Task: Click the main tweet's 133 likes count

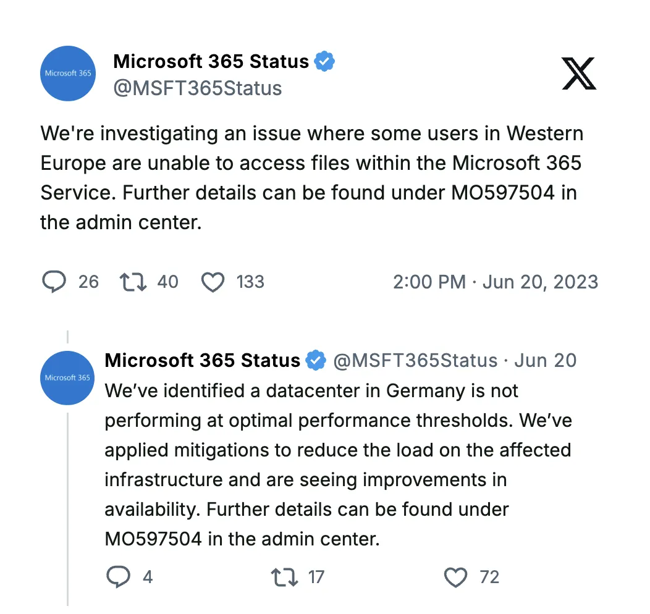Action: [x=250, y=282]
